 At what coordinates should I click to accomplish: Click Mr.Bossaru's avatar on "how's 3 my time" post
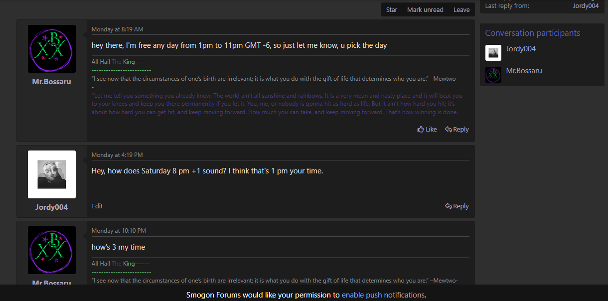coord(52,250)
